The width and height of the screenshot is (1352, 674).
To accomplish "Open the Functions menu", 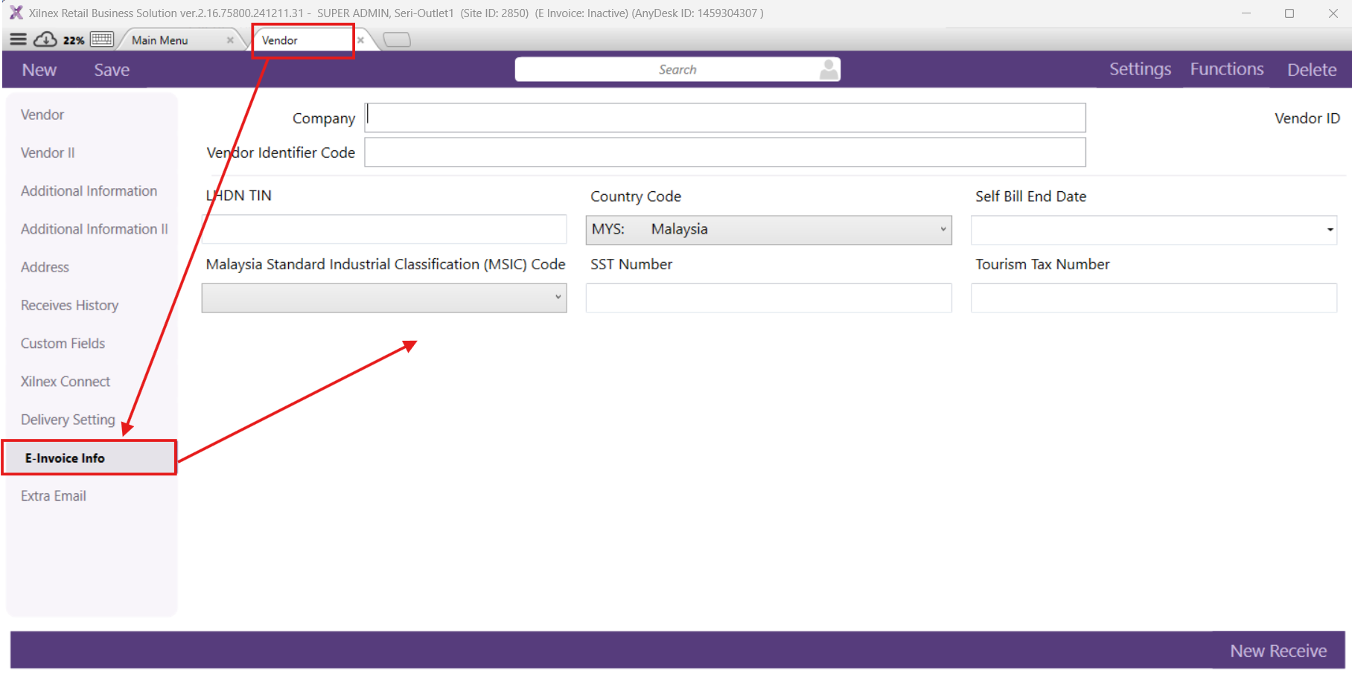I will pos(1226,69).
